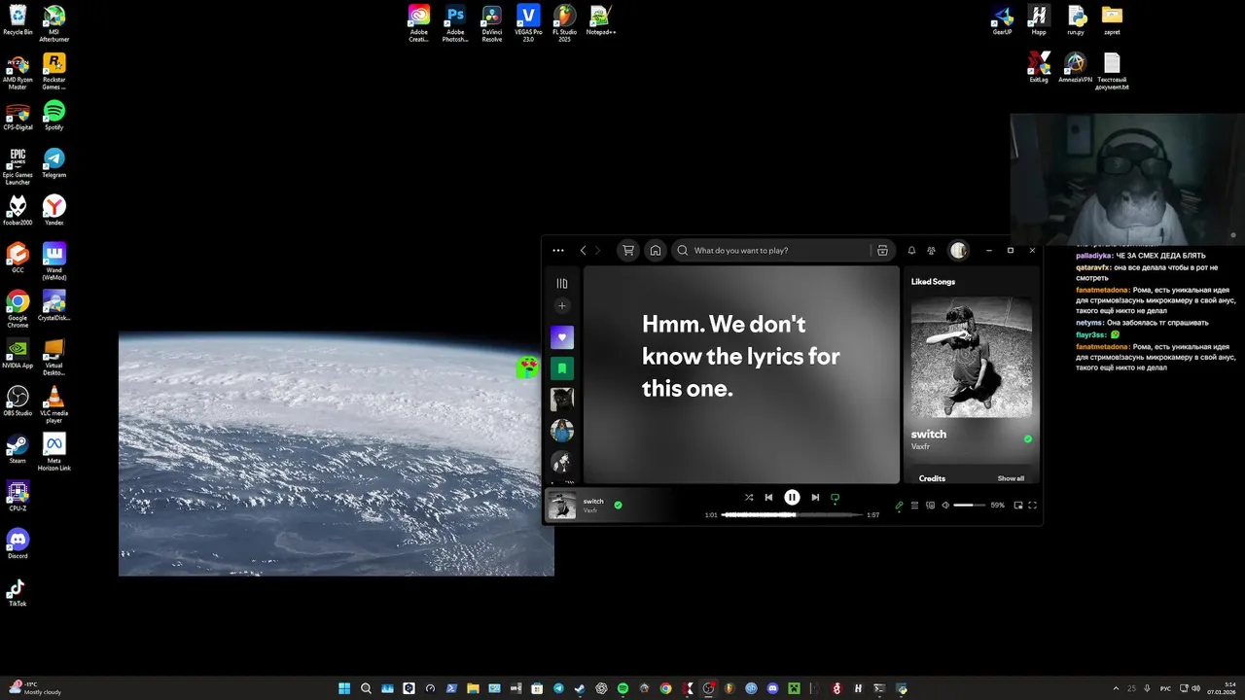Toggle shuffle in Spotify player
Screen dimensions: 1245x700
pyautogui.click(x=749, y=497)
